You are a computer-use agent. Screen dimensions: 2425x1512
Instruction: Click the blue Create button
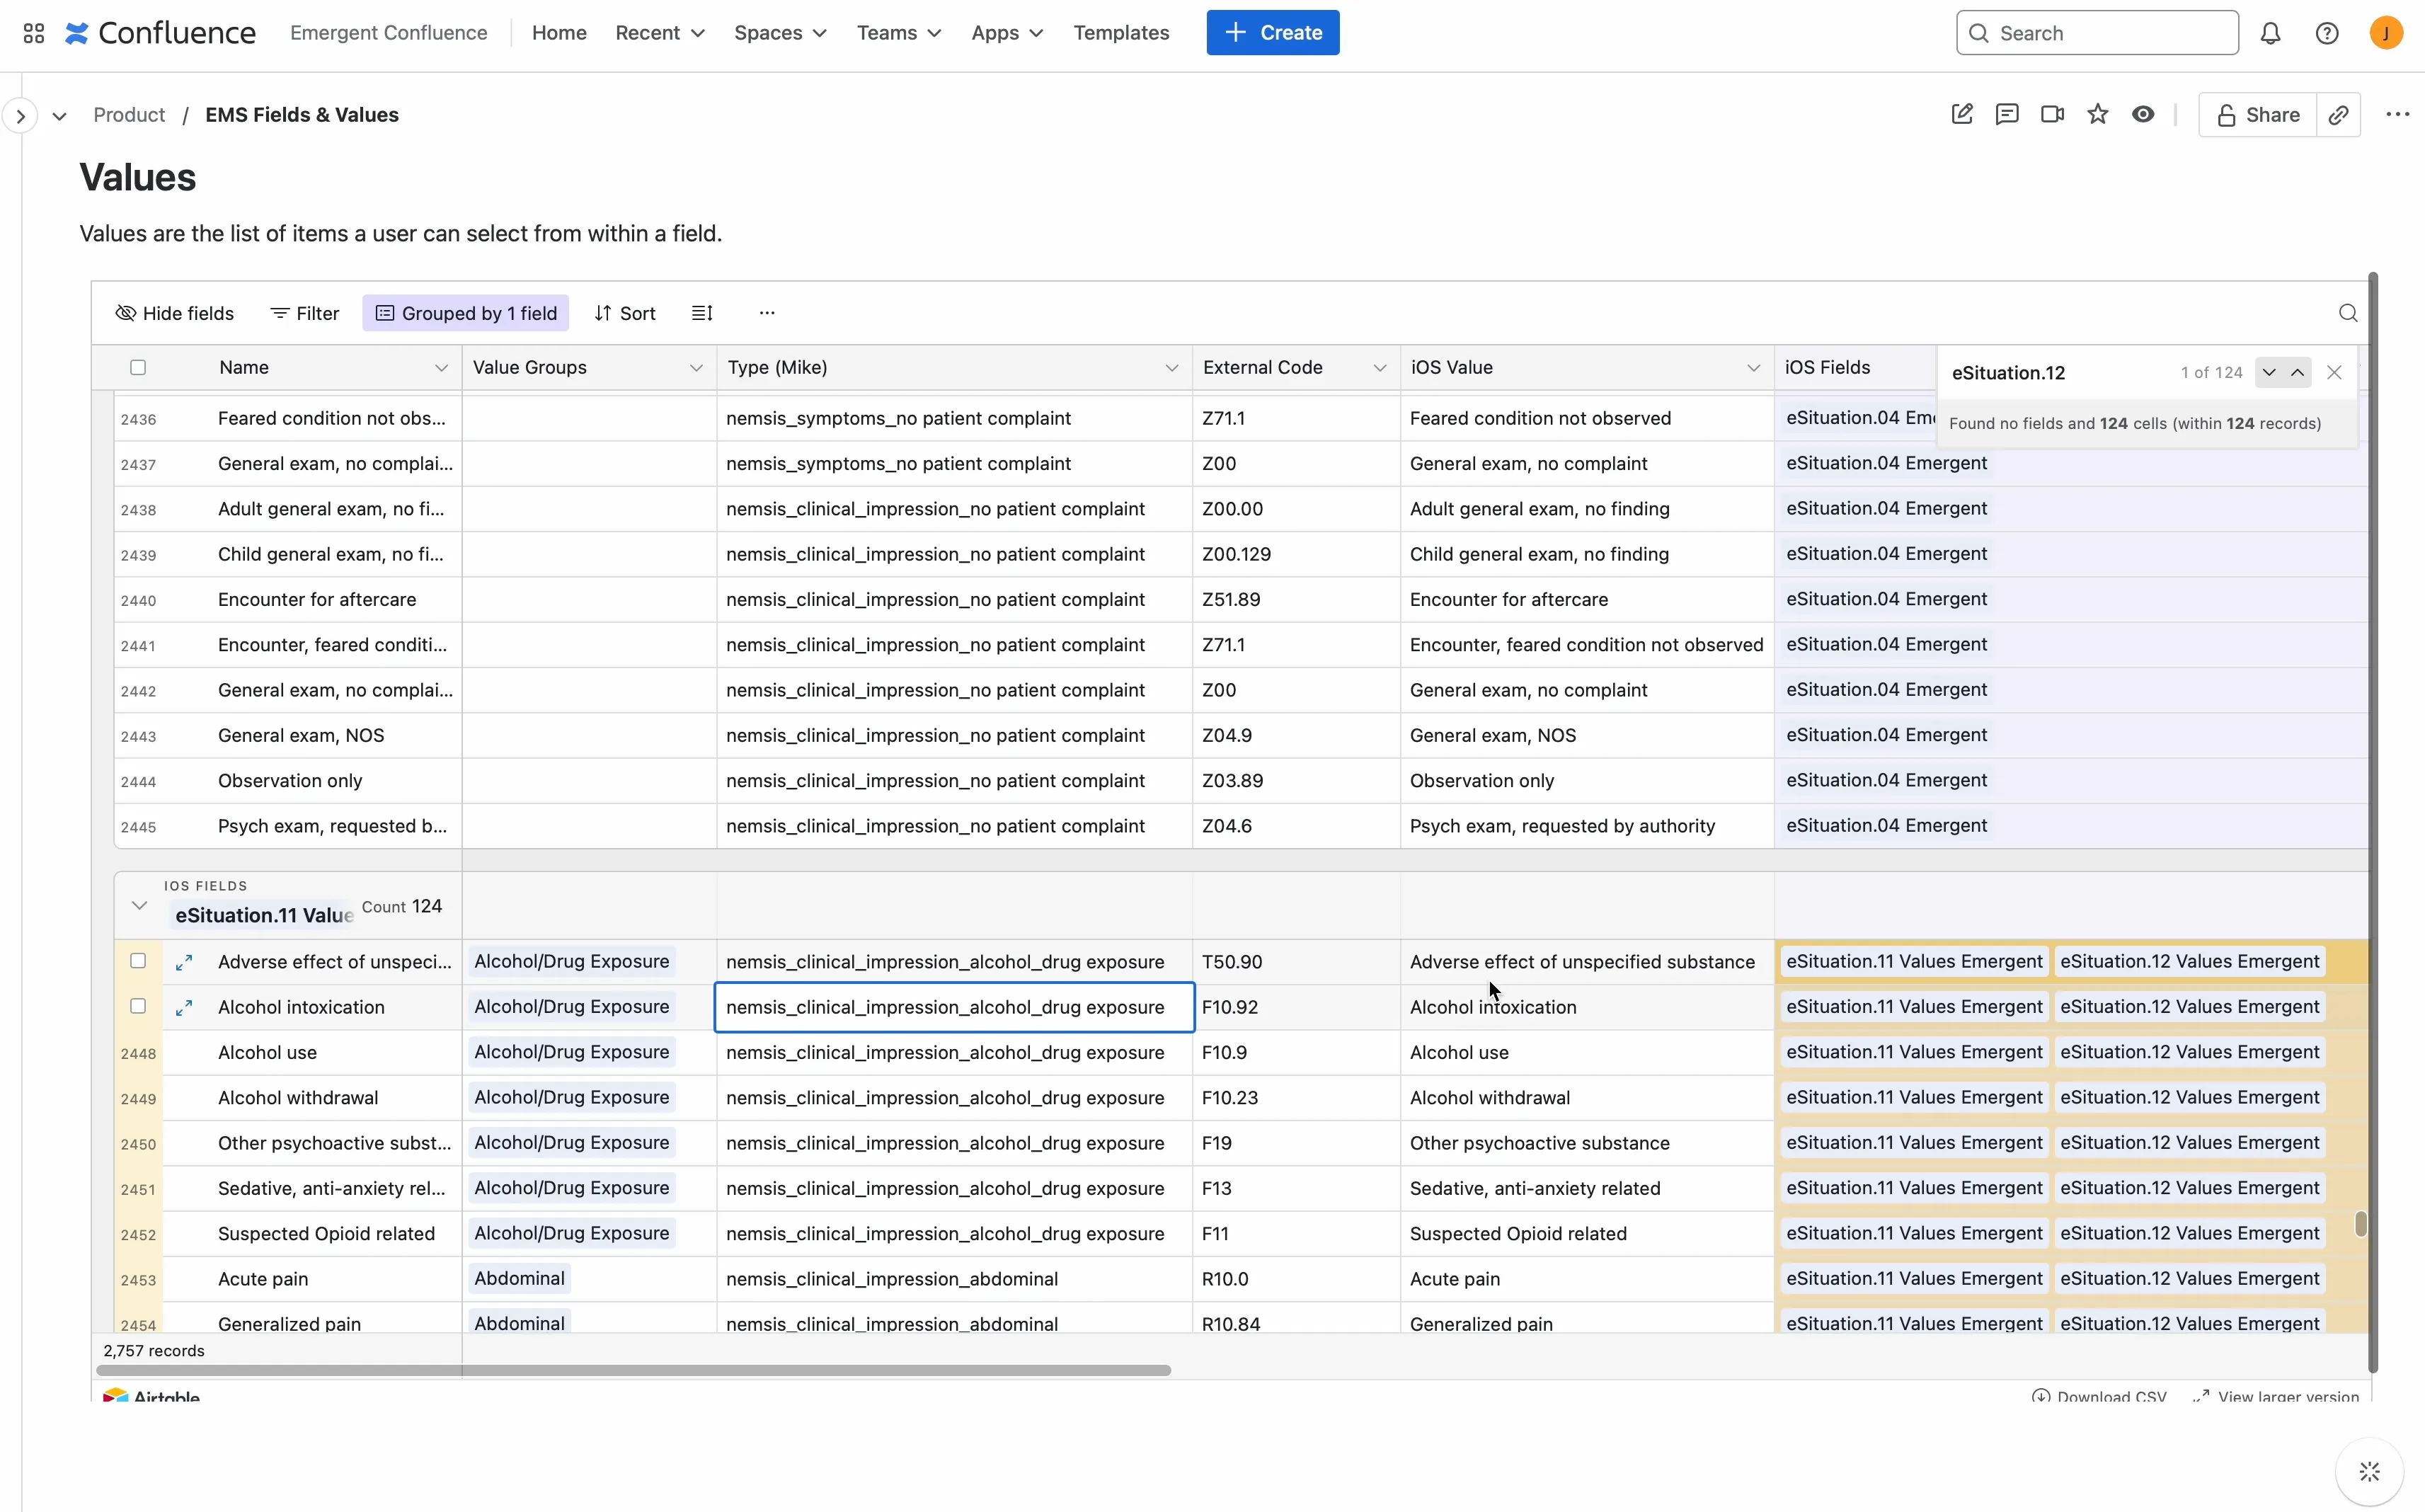click(1272, 33)
